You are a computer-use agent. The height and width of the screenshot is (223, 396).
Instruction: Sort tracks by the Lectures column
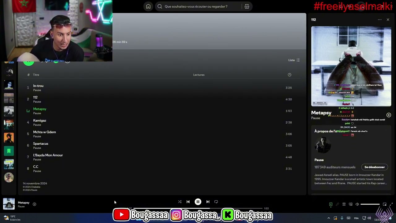pos(199,75)
